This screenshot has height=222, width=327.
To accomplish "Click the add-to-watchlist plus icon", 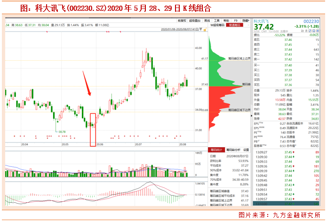I will pos(318,31).
